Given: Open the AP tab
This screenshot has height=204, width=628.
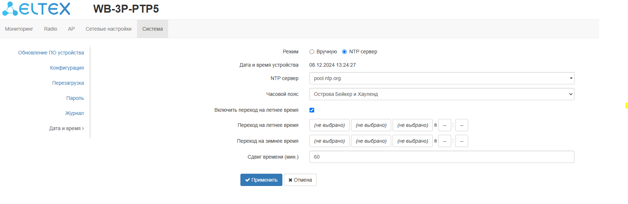Looking at the screenshot, I should pyautogui.click(x=71, y=29).
